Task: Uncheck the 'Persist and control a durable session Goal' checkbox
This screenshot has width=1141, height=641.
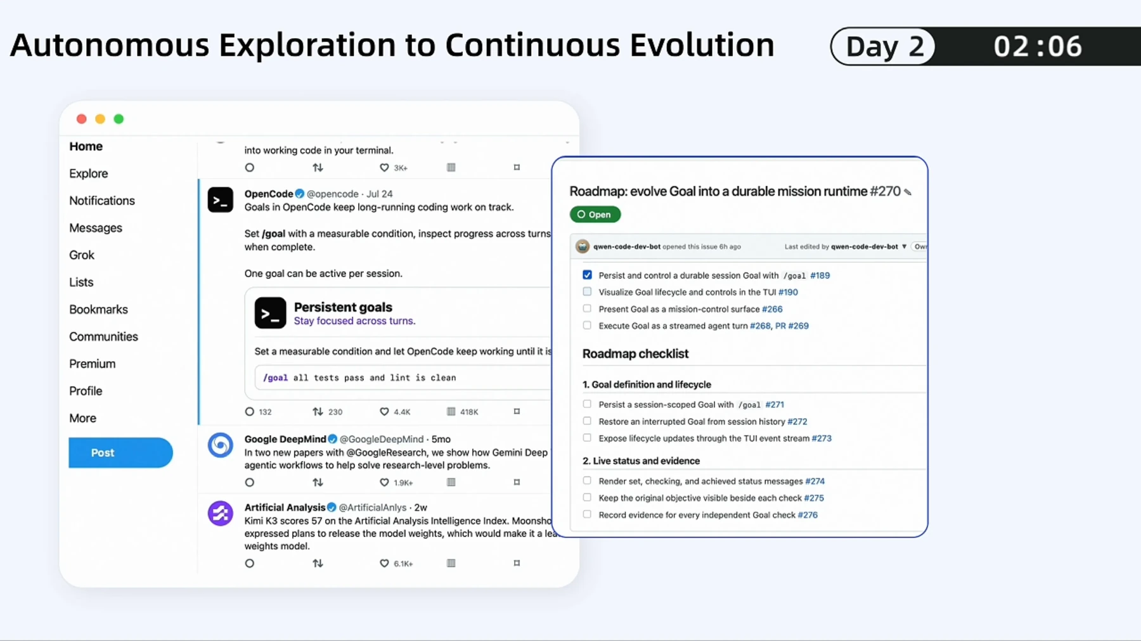Action: [x=587, y=275]
